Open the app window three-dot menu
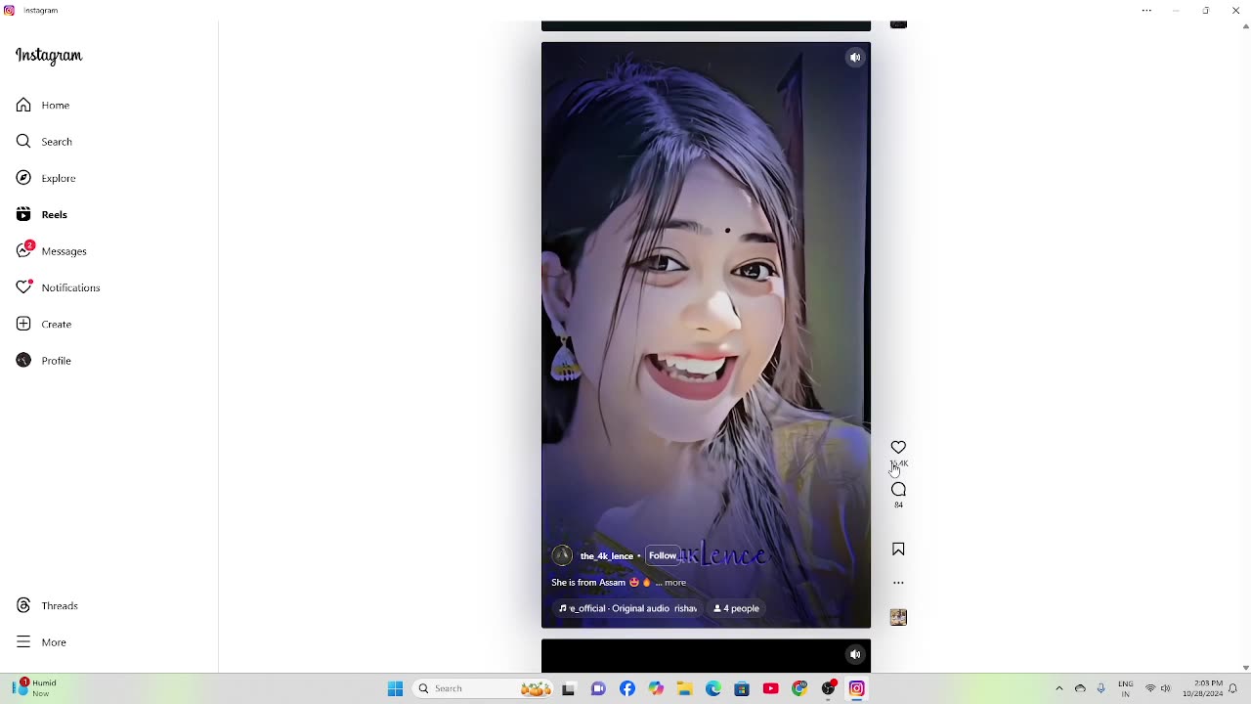1251x704 pixels. [x=1146, y=11]
